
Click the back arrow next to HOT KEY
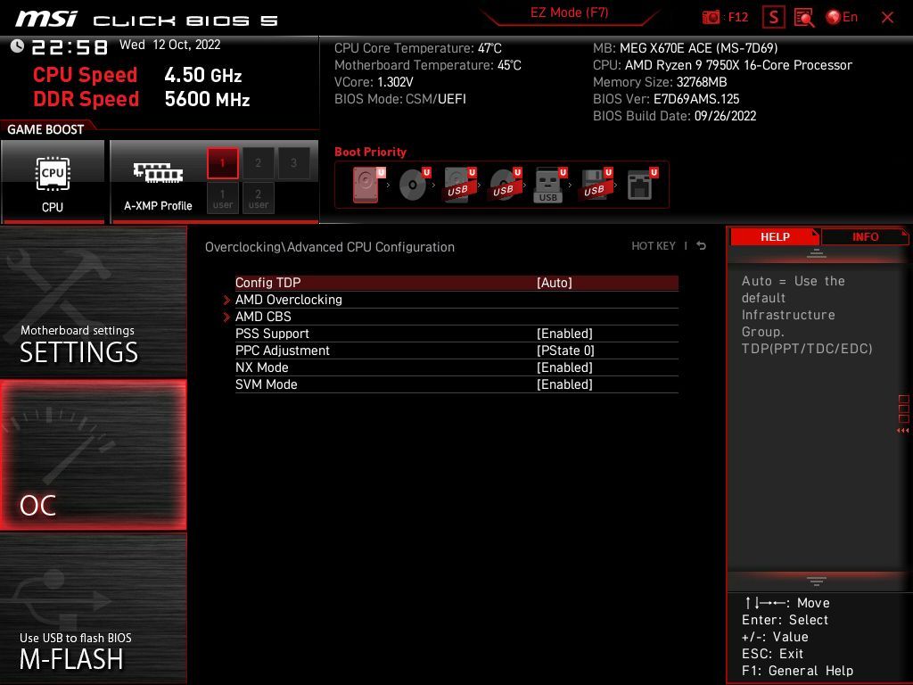pos(702,246)
